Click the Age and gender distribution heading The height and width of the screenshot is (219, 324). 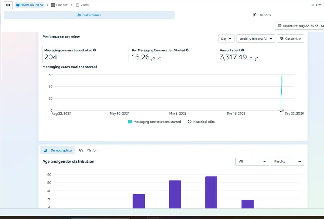[68, 162]
